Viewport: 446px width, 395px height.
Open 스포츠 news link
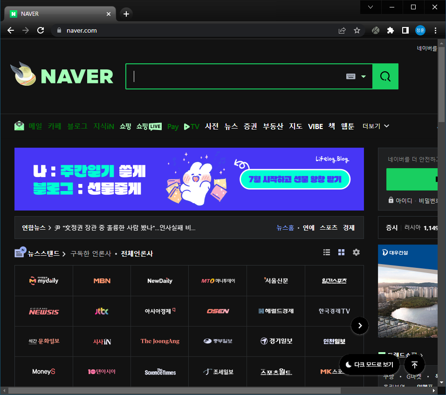tap(329, 227)
